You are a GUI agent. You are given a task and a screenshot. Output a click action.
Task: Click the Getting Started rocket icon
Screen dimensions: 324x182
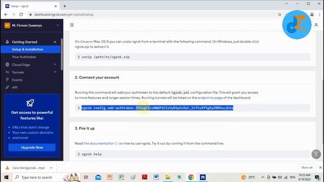7,42
